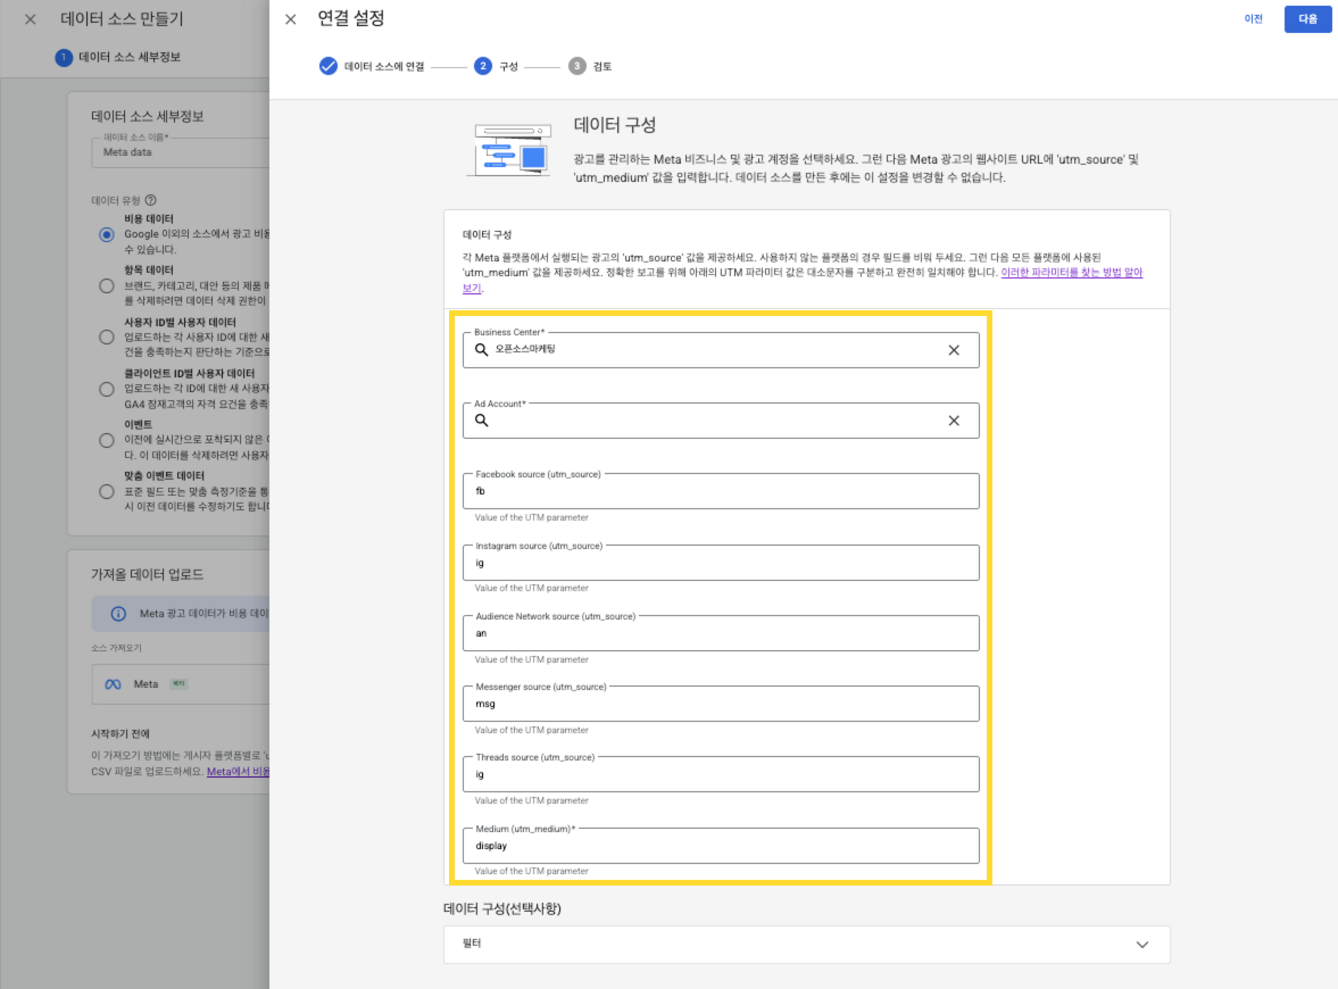Open the 파라미터를 찾는 방법 알아보기 link
The height and width of the screenshot is (989, 1338).
pyautogui.click(x=1071, y=272)
